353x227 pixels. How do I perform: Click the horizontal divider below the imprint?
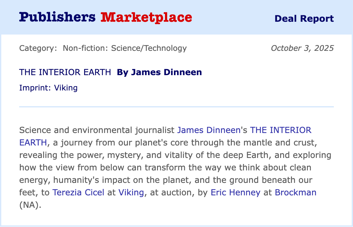(176, 106)
